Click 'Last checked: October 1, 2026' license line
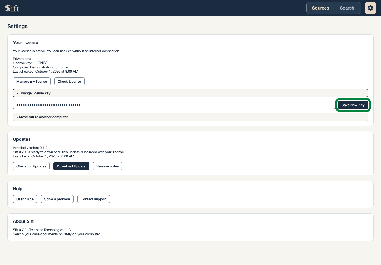The image size is (381, 265). [x=46, y=72]
